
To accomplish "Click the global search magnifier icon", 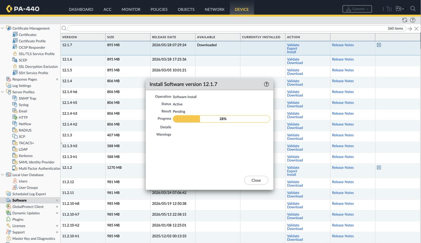I will pyautogui.click(x=413, y=9).
